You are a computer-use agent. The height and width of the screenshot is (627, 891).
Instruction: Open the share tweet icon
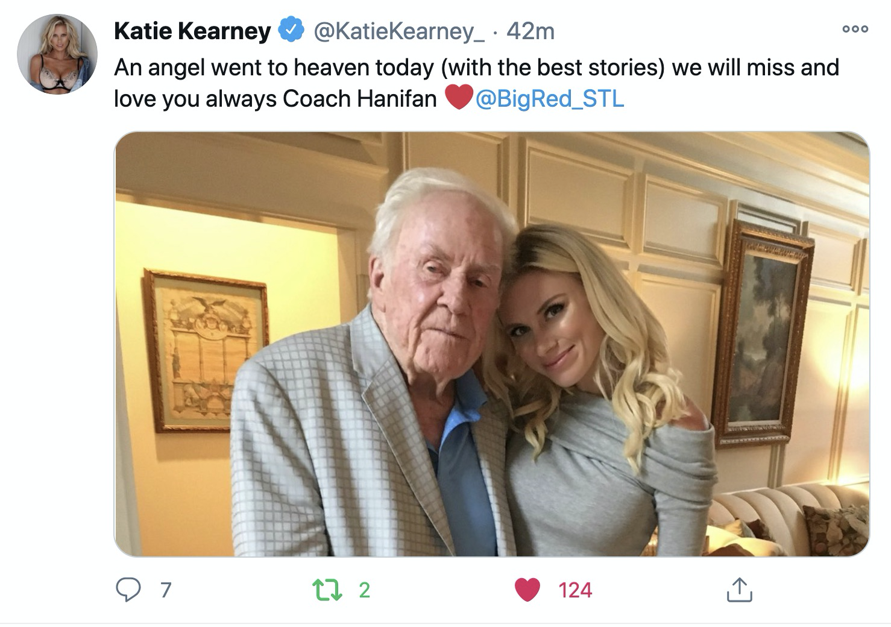(x=739, y=590)
